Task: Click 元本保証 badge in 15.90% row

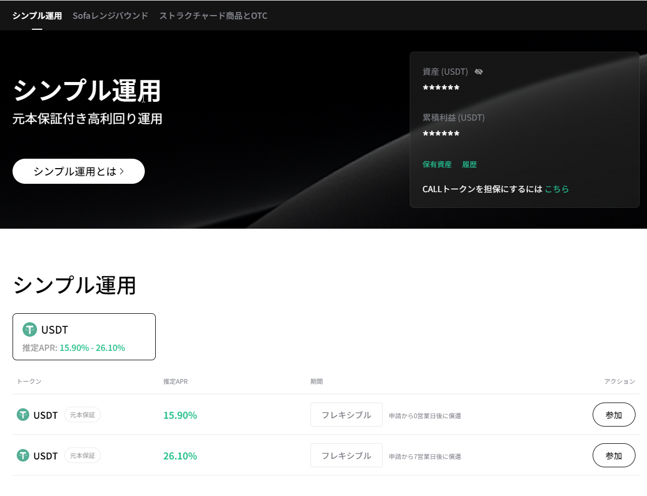Action: tap(83, 415)
